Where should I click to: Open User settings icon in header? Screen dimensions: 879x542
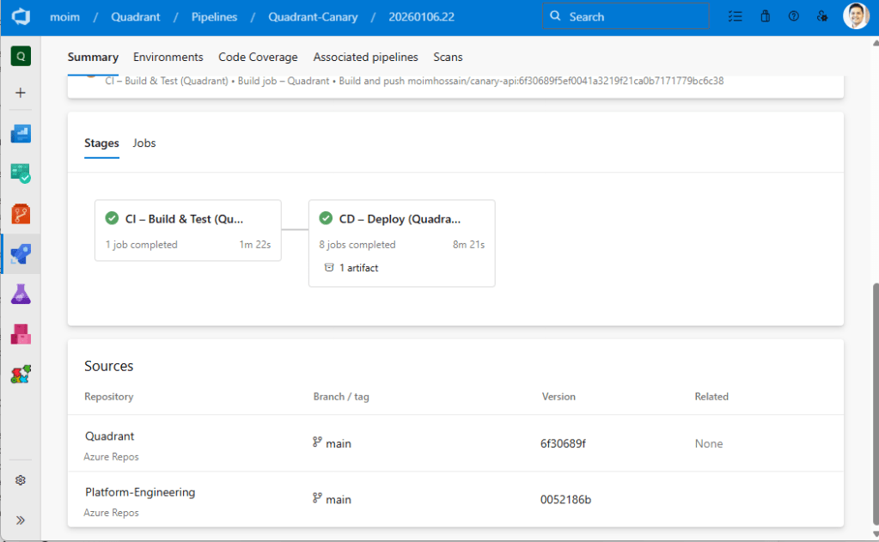[x=821, y=16]
